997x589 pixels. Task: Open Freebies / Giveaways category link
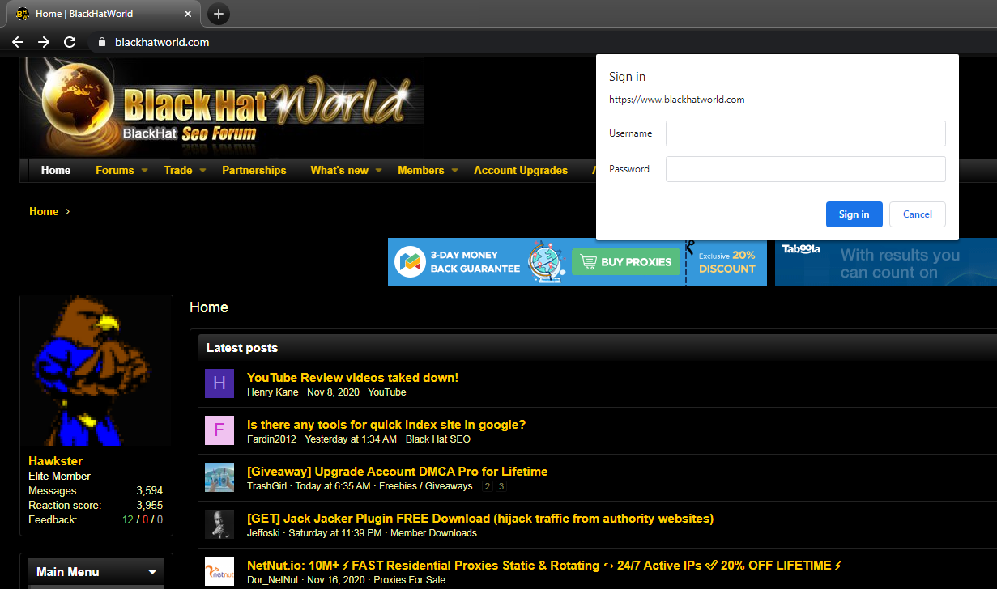[x=426, y=486]
